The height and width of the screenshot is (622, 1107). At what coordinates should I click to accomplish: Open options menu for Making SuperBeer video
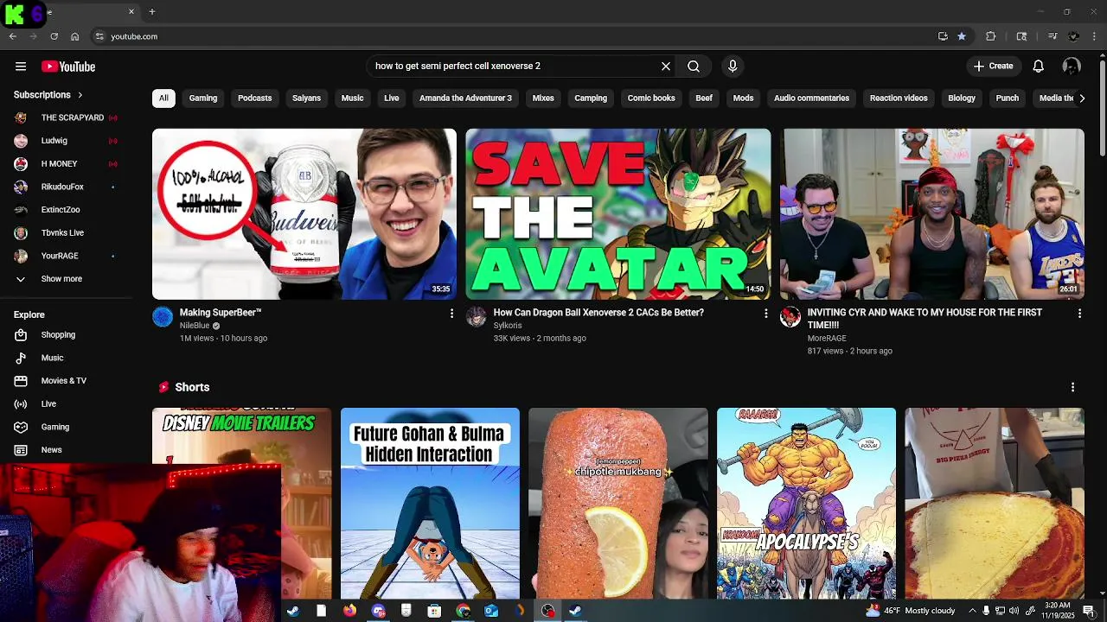coord(451,314)
